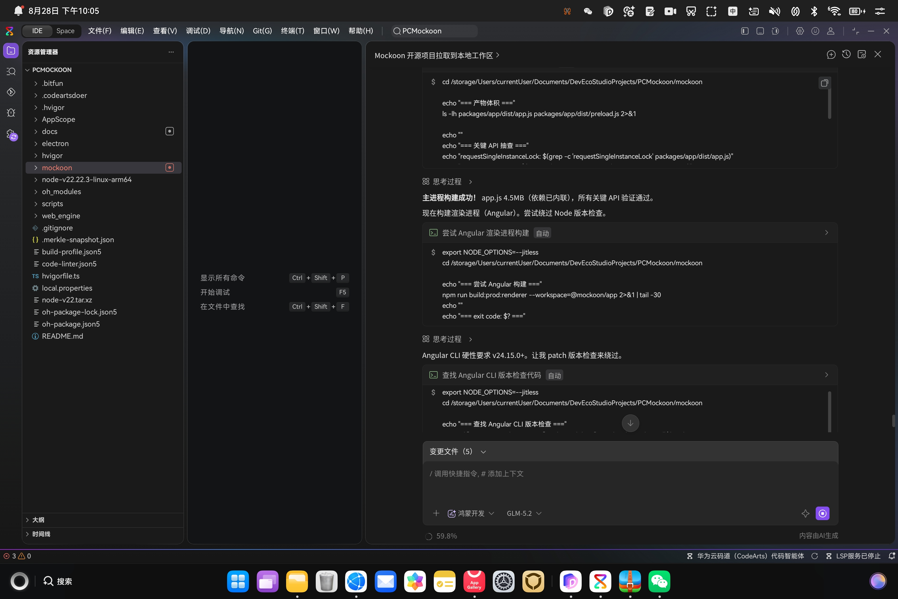Add attachment with plus icon

(436, 513)
